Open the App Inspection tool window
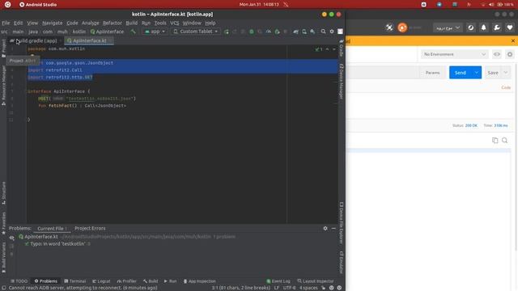 (x=200, y=281)
